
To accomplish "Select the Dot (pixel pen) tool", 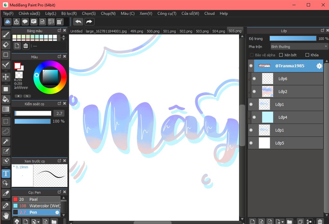I will [x=6, y=65].
